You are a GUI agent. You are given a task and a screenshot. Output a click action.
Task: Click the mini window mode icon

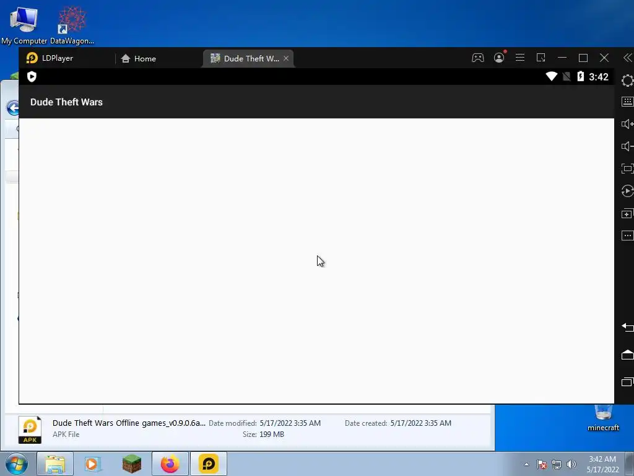541,58
